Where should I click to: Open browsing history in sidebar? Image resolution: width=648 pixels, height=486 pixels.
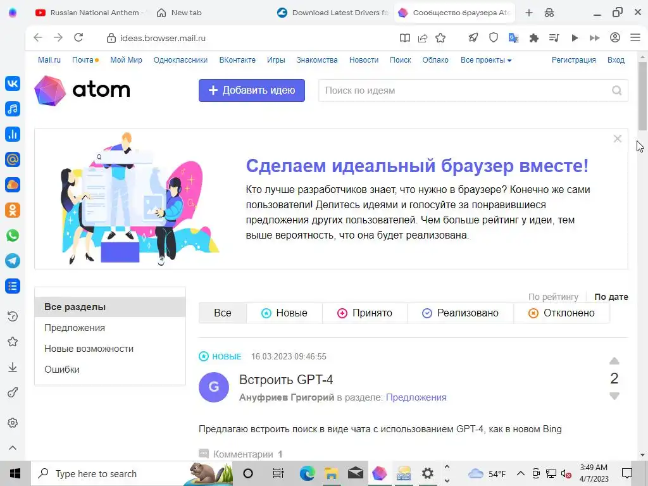coord(13,316)
